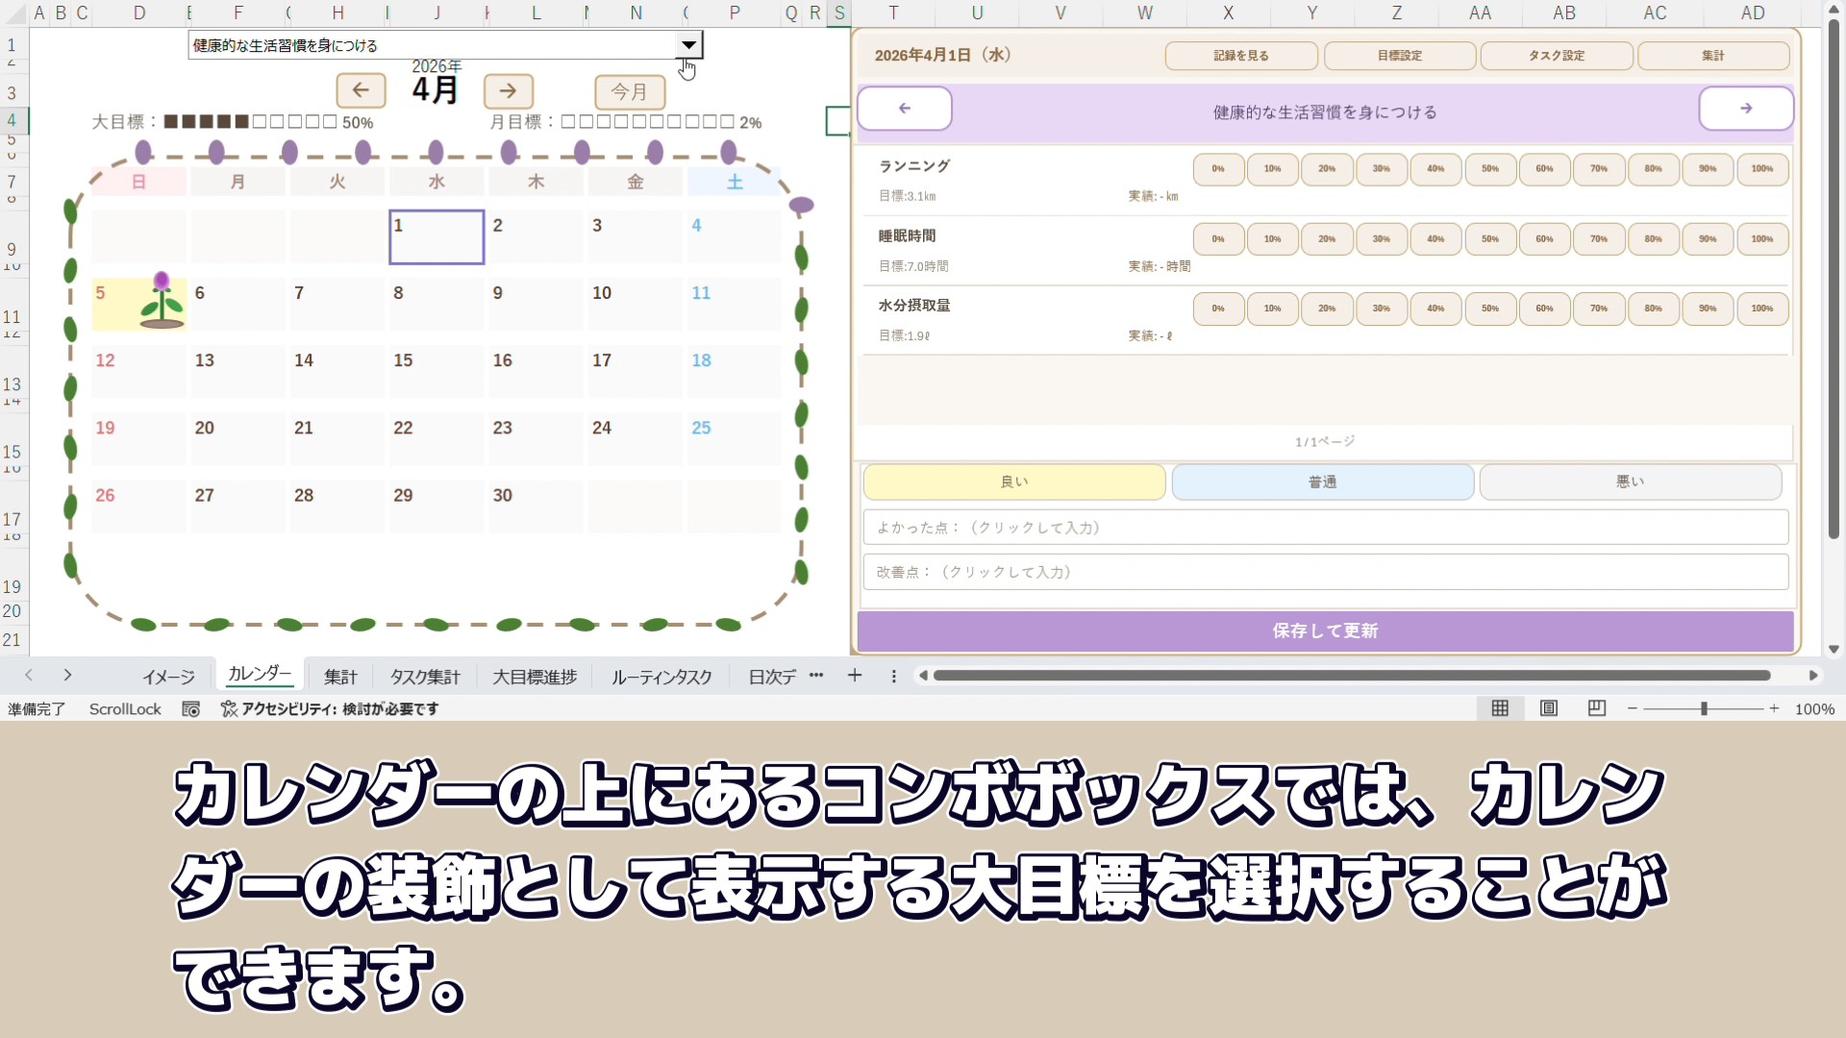Open the 集計 sheet tab

click(x=340, y=677)
